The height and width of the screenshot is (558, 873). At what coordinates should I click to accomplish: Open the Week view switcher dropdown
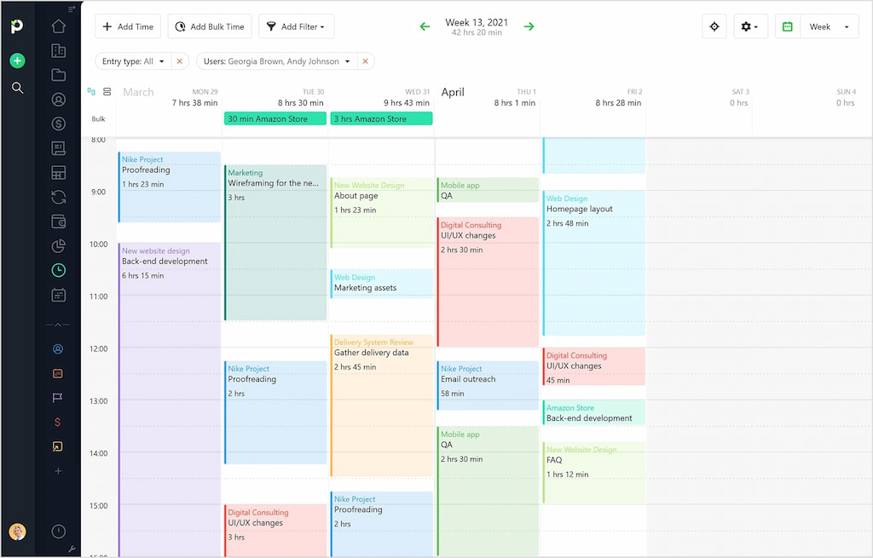(x=829, y=26)
